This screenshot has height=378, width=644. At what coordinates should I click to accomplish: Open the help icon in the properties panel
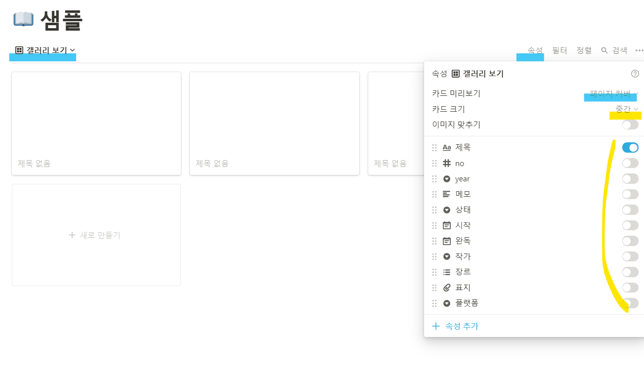click(635, 73)
